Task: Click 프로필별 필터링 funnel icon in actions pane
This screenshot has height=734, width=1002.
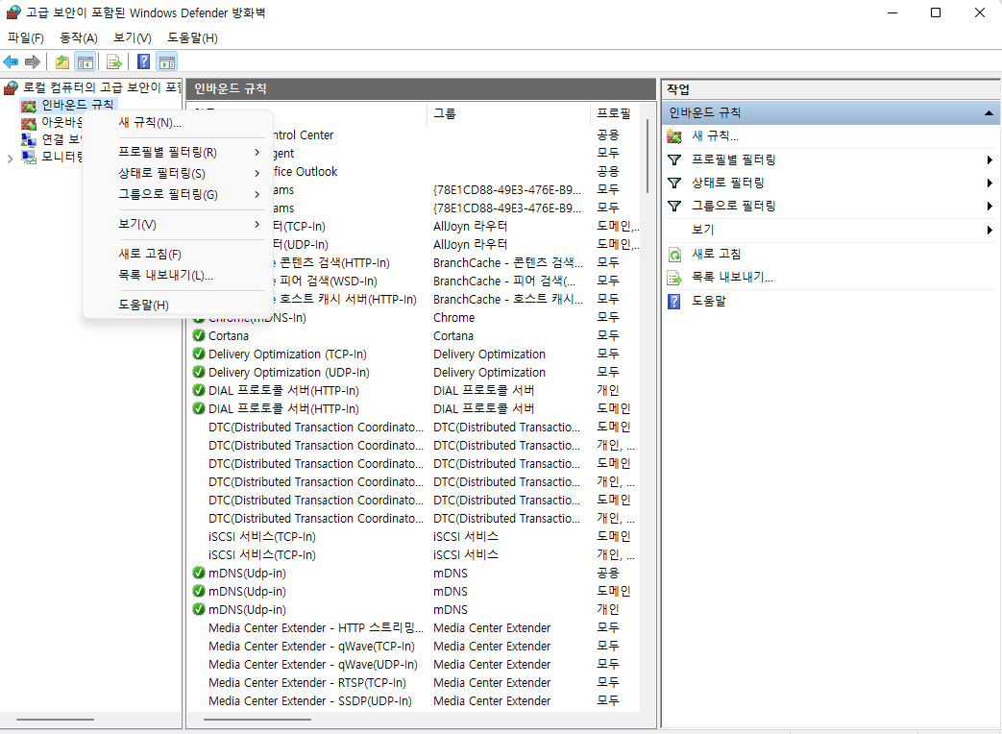Action: coord(674,159)
